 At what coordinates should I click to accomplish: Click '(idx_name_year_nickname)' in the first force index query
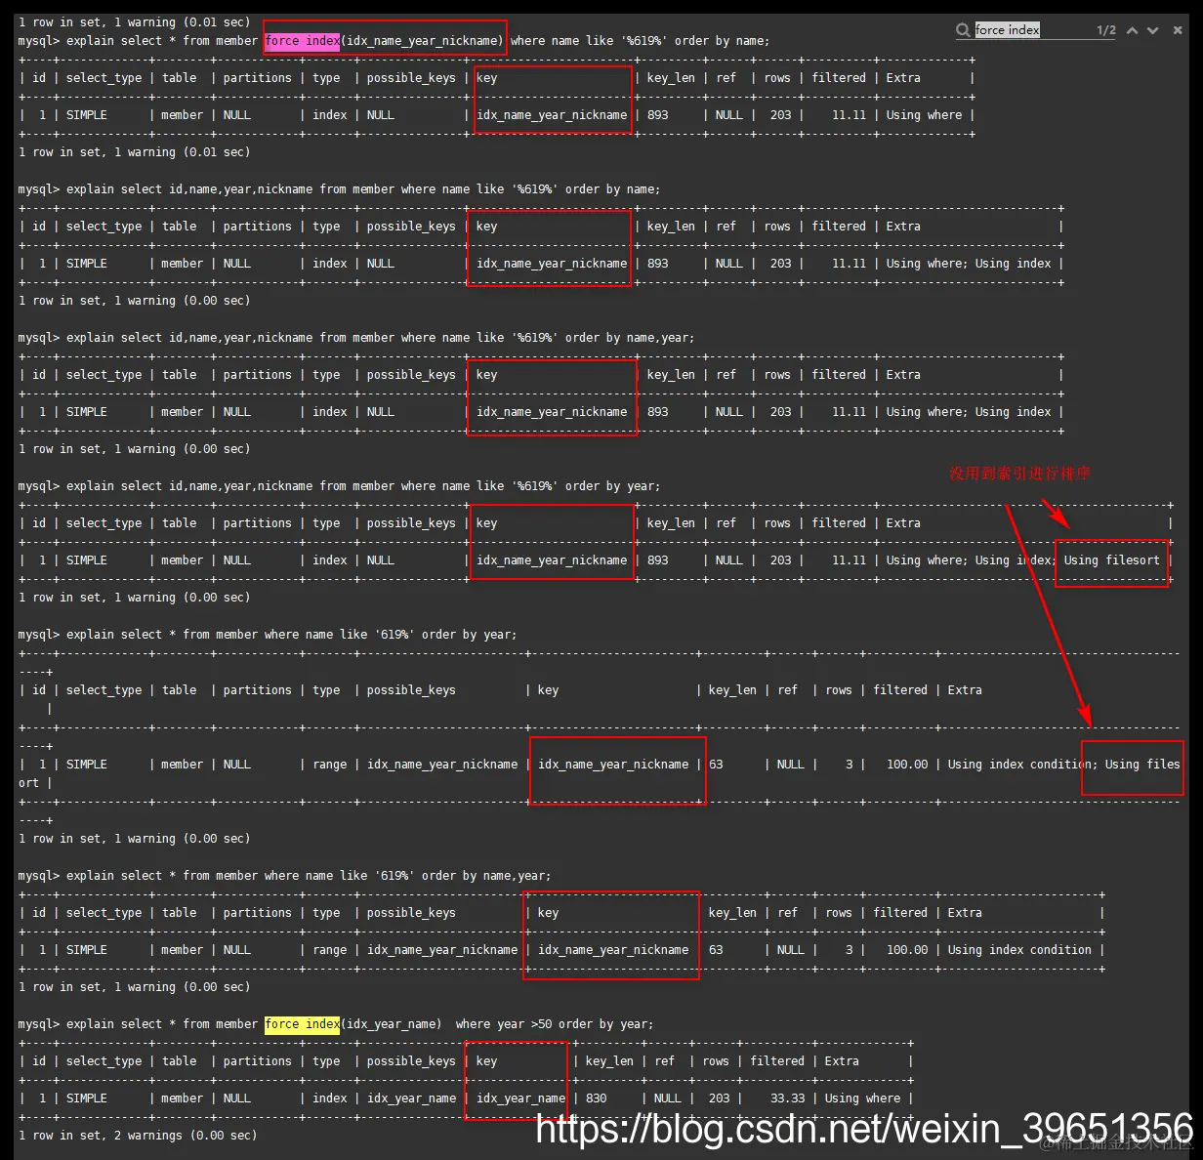(x=422, y=41)
